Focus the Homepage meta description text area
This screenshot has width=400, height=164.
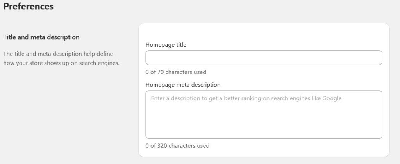click(264, 115)
